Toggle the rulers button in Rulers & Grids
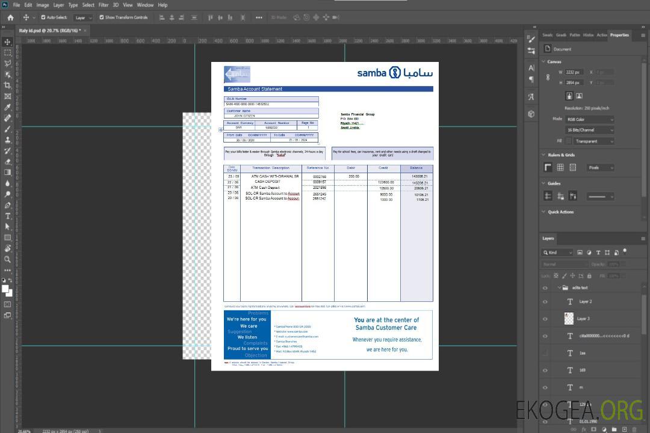650x433 pixels. pos(548,167)
